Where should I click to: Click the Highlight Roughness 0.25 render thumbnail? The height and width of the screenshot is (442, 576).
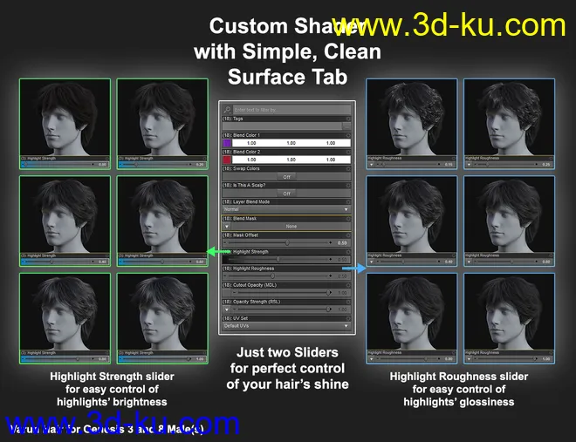coord(509,117)
